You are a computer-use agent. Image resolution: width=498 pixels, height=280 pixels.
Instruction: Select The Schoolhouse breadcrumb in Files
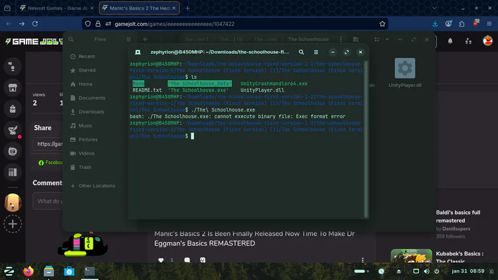308,39
